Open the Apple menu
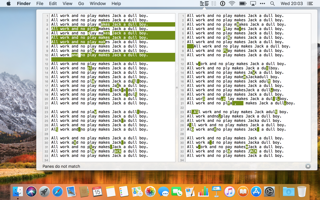 coord(9,3)
